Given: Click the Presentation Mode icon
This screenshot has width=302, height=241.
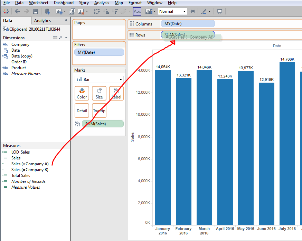Looking at the screenshot, I should [219, 11].
